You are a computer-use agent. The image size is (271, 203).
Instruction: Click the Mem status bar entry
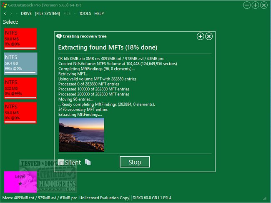click(x=40, y=198)
